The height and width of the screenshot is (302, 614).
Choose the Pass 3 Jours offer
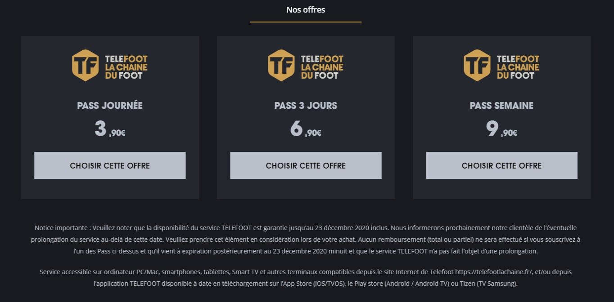306,165
